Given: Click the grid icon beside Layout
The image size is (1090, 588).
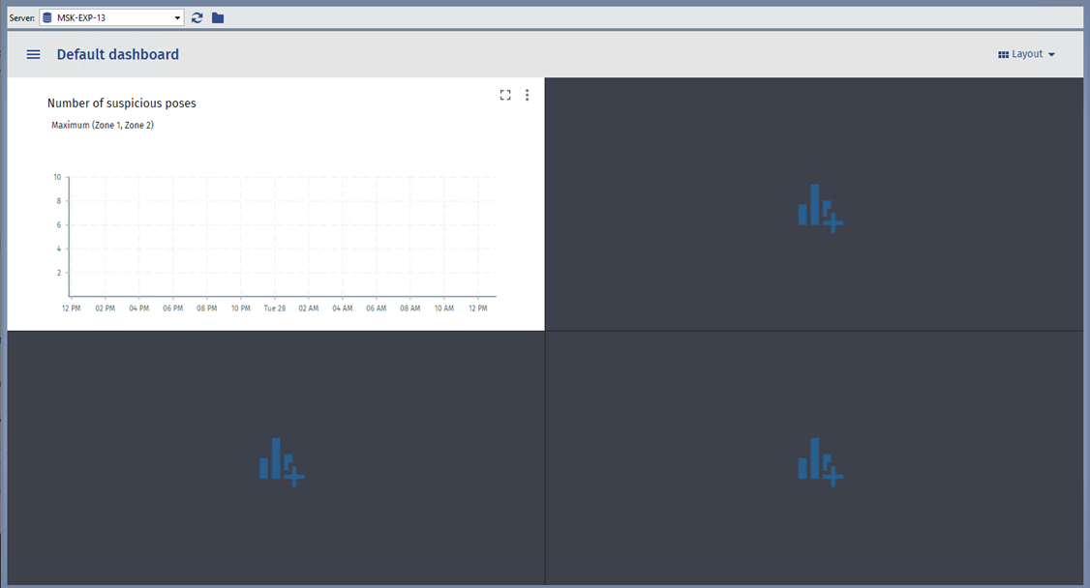Looking at the screenshot, I should point(1003,55).
